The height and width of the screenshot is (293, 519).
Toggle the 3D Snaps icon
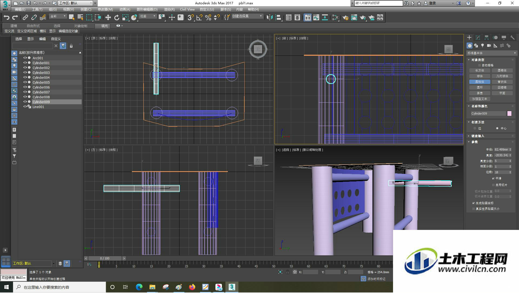click(x=191, y=18)
